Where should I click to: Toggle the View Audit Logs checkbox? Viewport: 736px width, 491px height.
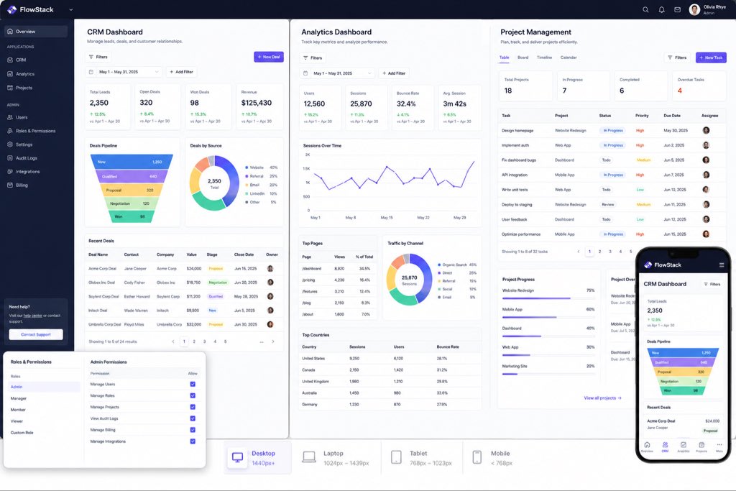193,418
